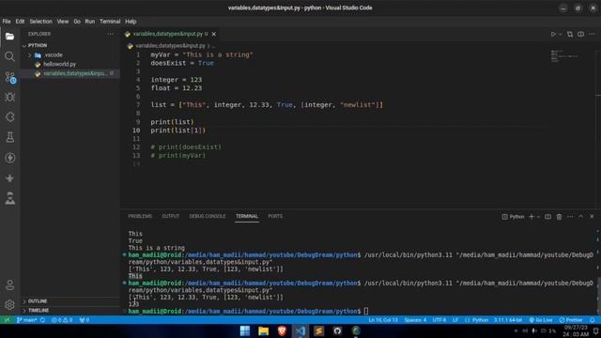Open editor More Actions ellipsis menu
This screenshot has height=338, width=601.
coord(592,34)
